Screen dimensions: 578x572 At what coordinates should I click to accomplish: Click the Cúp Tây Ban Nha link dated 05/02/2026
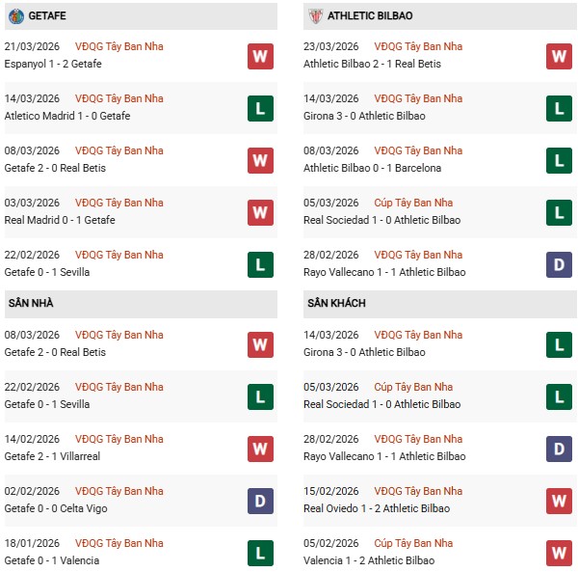click(413, 543)
